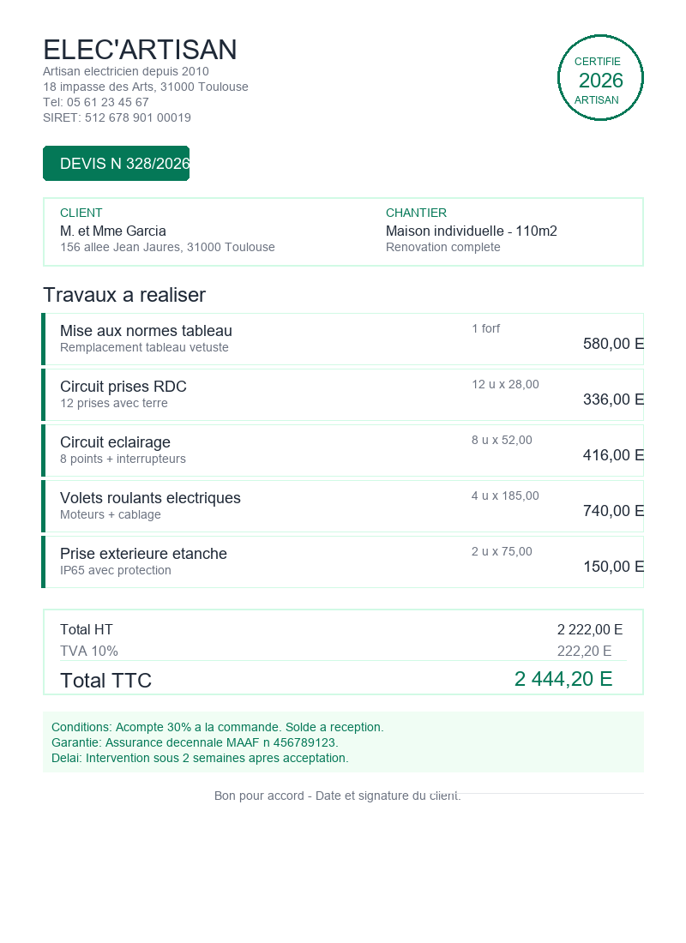The width and height of the screenshot is (686, 943).
Task: Select the ELEC'ARTISAN company title
Action: pyautogui.click(x=140, y=50)
